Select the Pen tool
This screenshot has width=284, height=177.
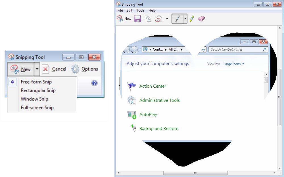click(x=177, y=19)
